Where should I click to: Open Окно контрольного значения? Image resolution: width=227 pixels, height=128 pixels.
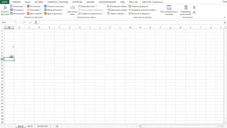(x=169, y=10)
